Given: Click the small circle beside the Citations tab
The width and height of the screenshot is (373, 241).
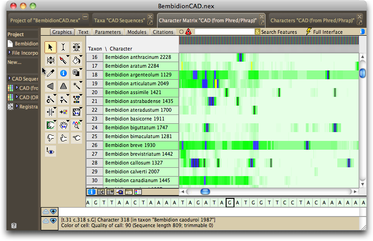Looking at the screenshot, I should [x=181, y=32].
